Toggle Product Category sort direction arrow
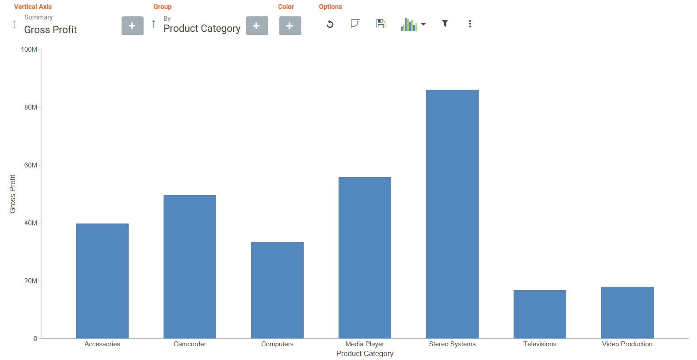This screenshot has width=697, height=360. tap(153, 24)
